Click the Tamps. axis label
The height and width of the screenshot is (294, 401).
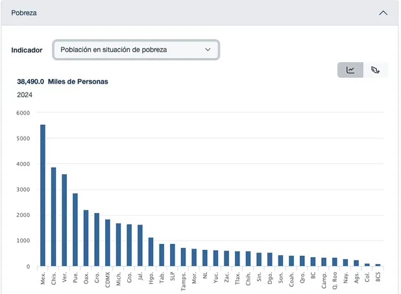[x=183, y=281]
